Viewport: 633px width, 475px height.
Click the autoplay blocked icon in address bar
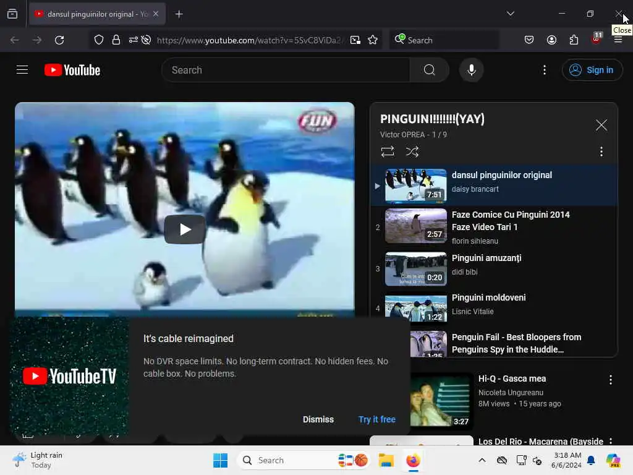tap(146, 40)
